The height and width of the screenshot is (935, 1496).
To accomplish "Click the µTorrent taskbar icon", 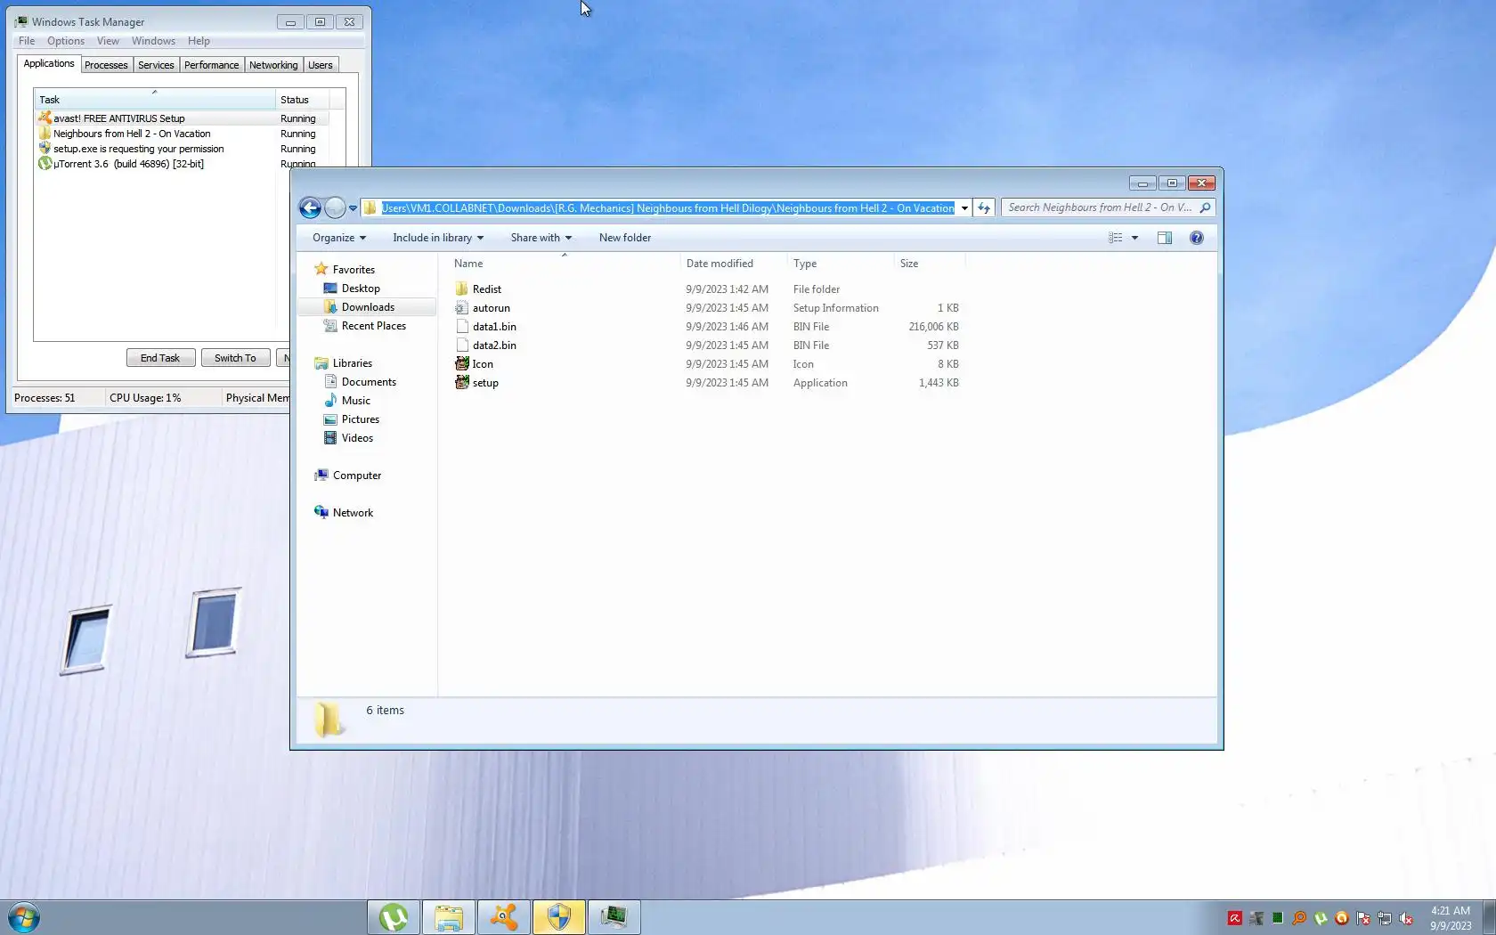I will click(x=394, y=917).
